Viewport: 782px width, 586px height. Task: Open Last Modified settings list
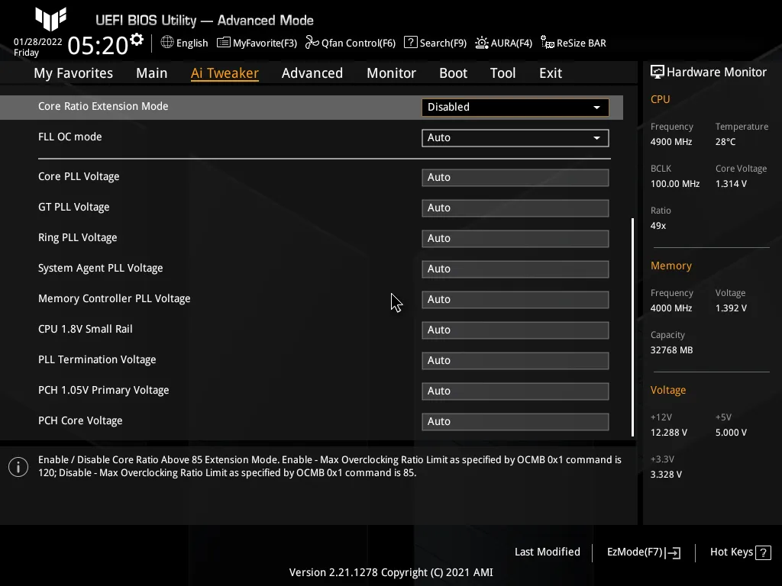548,552
